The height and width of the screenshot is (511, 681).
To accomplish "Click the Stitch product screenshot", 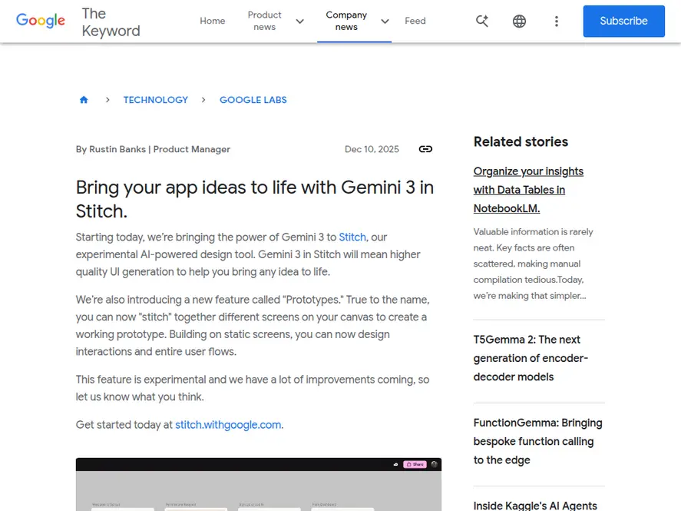I will point(258,484).
